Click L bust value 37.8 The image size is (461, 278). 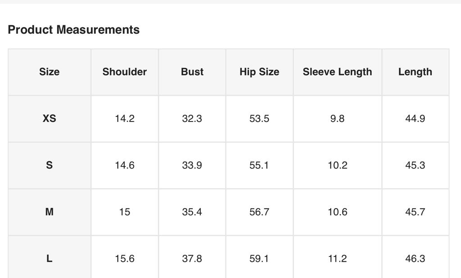(x=192, y=259)
